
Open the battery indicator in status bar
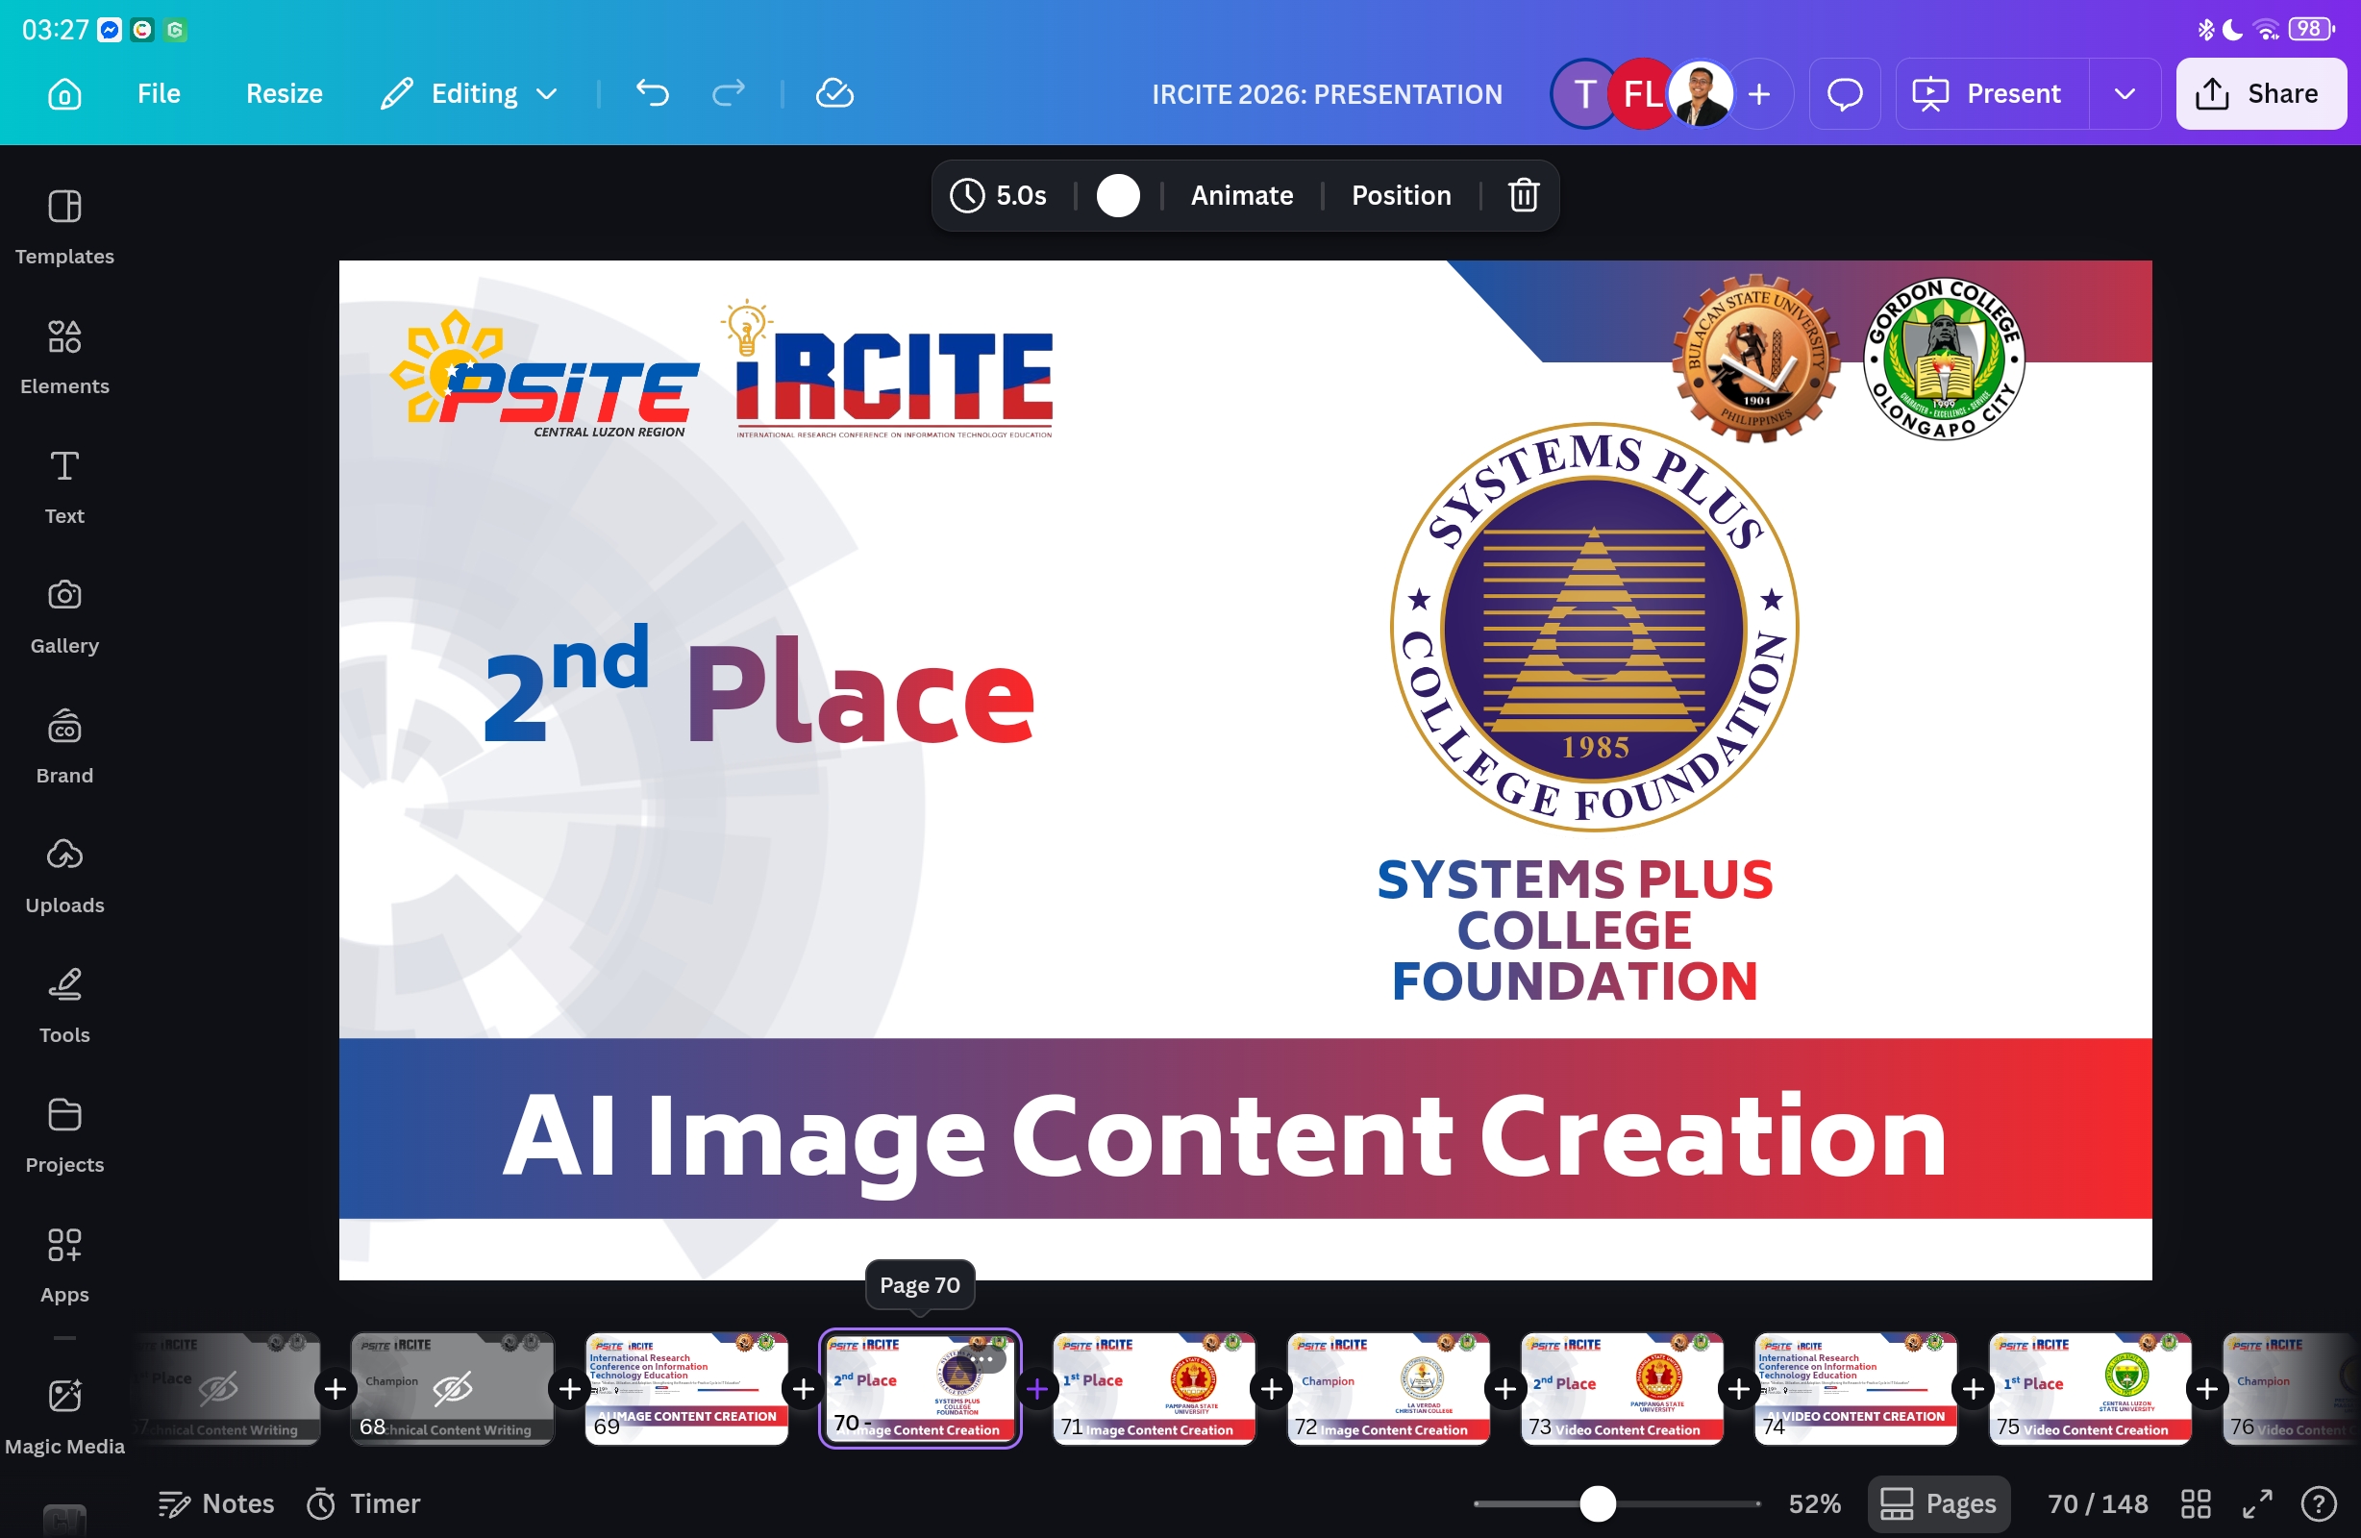[2311, 29]
